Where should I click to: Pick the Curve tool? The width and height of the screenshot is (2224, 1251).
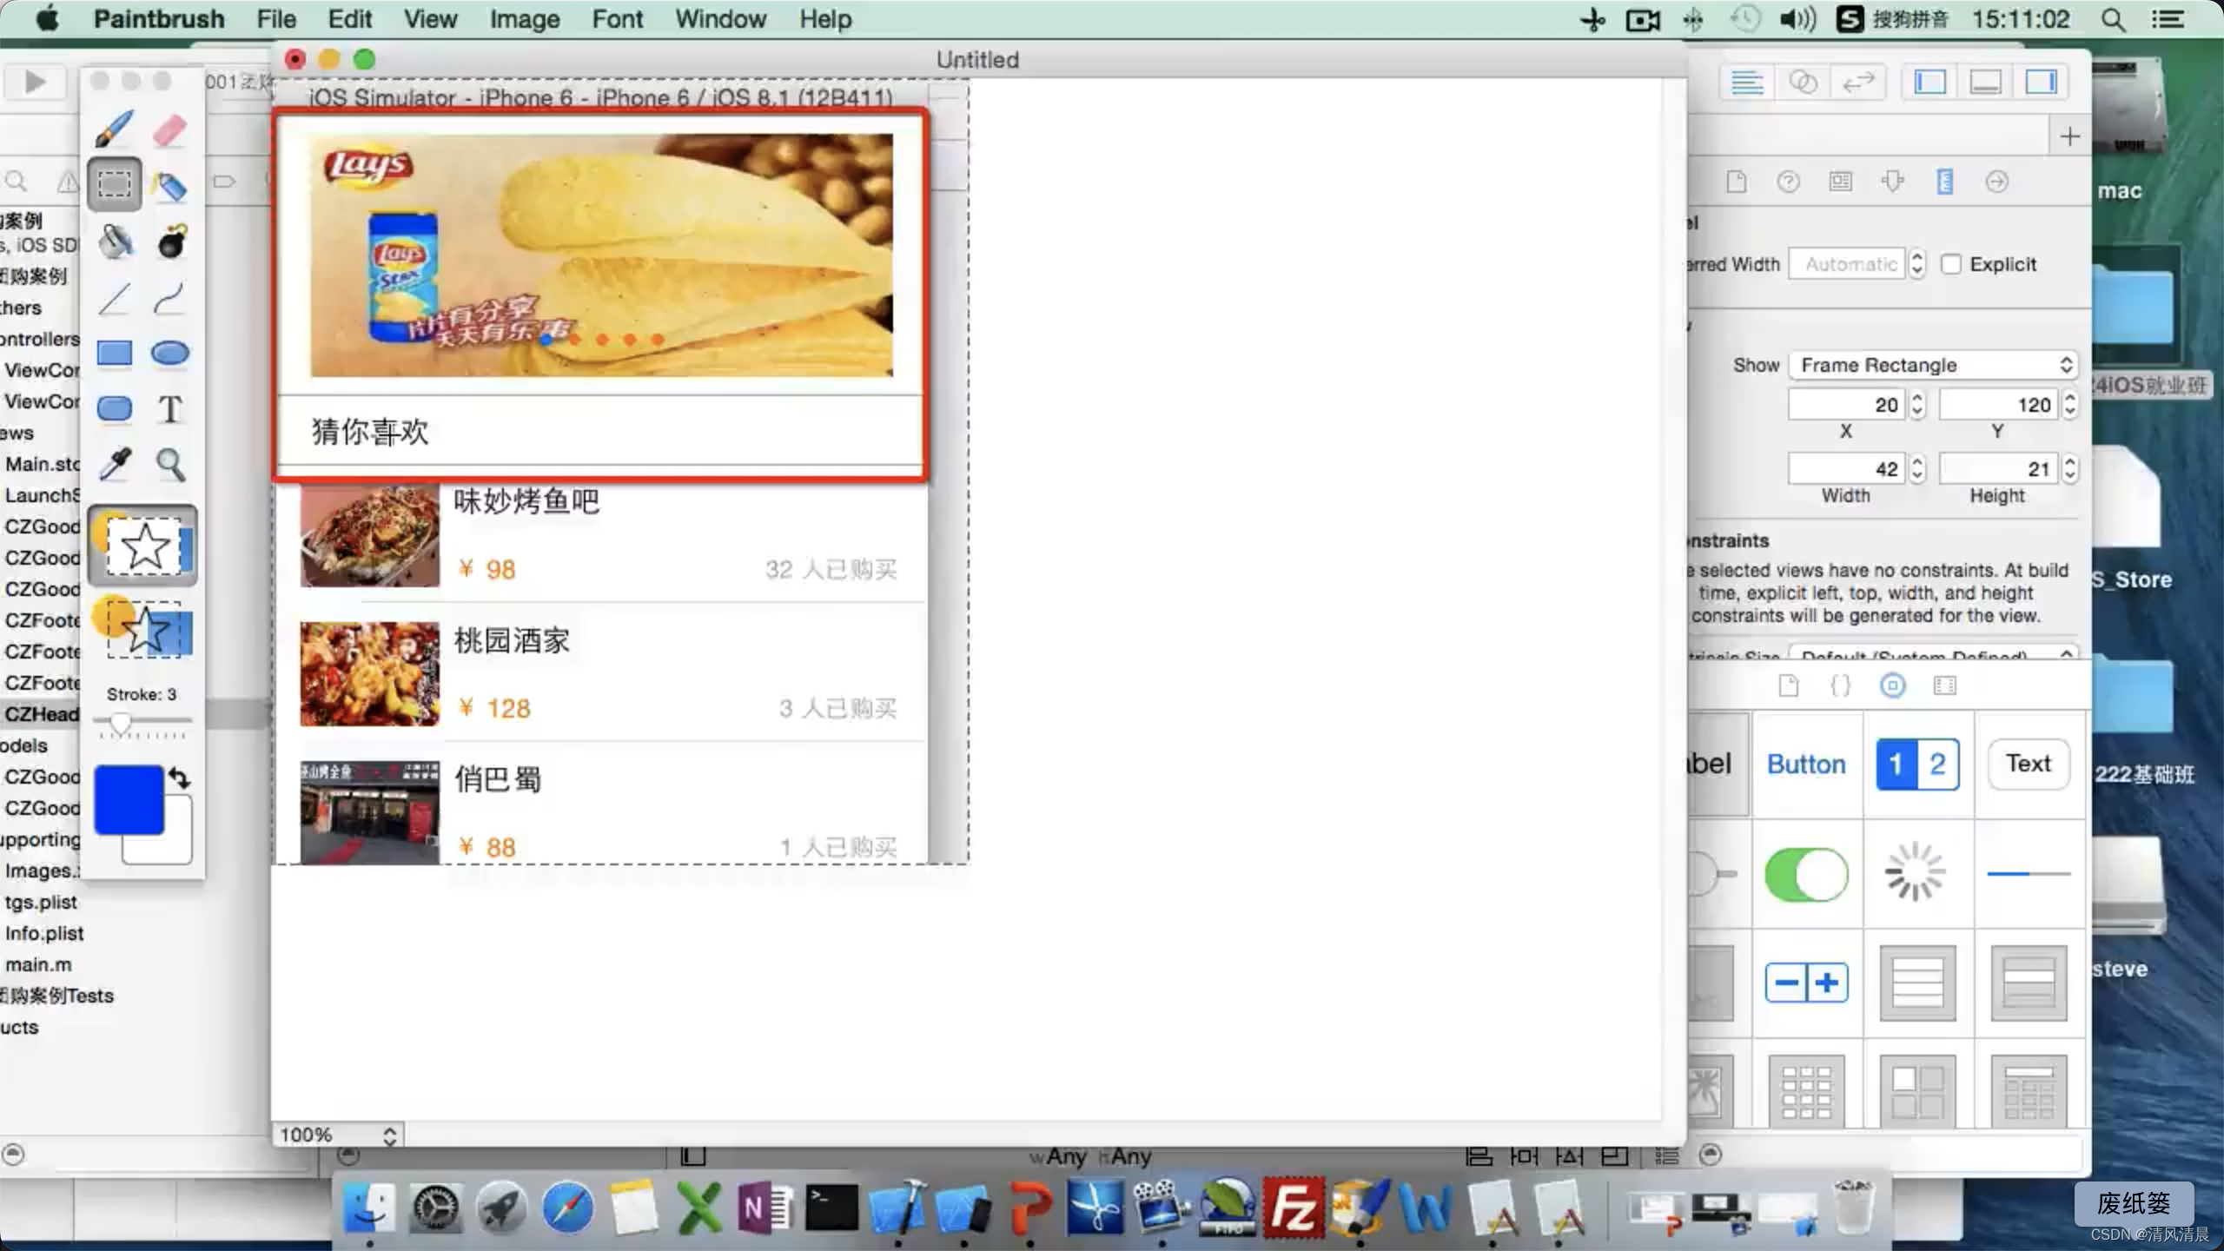point(170,298)
